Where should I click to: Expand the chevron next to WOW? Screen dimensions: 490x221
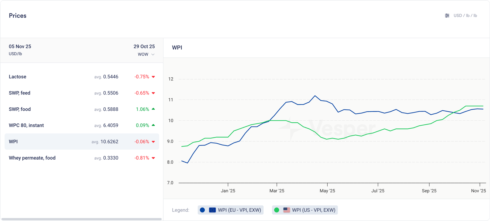153,54
